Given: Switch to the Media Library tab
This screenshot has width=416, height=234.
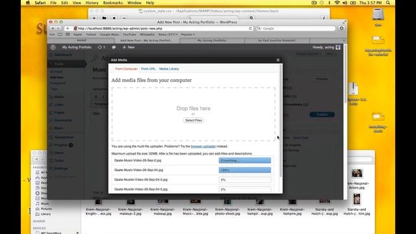Looking at the screenshot, I should pos(169,69).
